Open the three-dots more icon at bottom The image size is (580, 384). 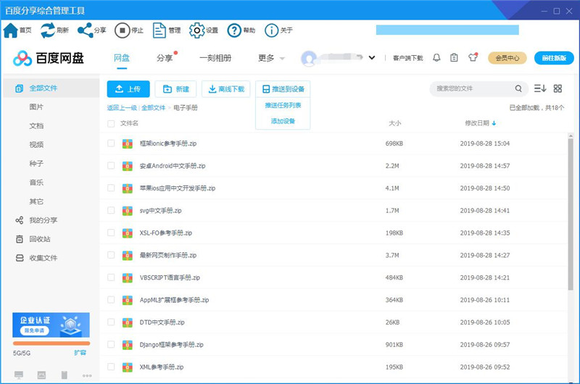pyautogui.click(x=87, y=375)
